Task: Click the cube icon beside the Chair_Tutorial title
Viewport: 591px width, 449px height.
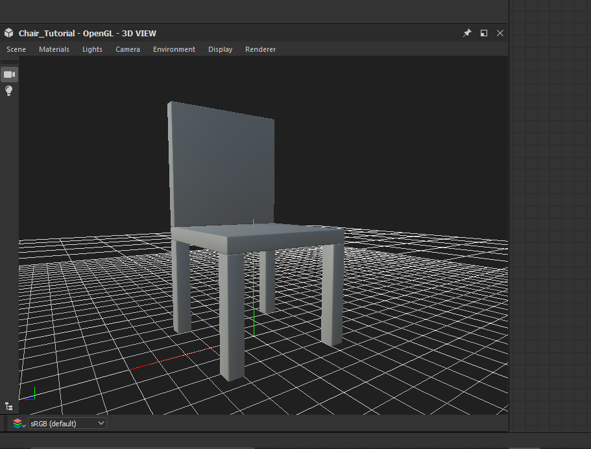Action: pyautogui.click(x=9, y=32)
